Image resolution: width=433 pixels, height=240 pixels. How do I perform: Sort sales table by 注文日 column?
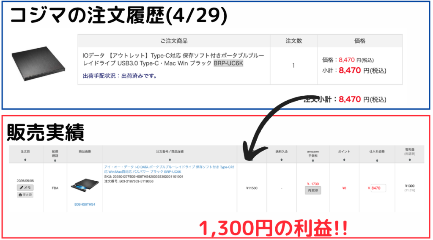click(25, 160)
